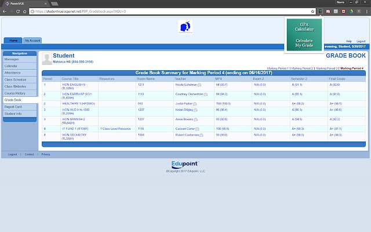The image size is (371, 232).
Task: Open the GPA calculator extension icon
Action: [x=320, y=12]
